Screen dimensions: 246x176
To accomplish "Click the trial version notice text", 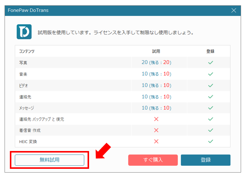I will [116, 33].
